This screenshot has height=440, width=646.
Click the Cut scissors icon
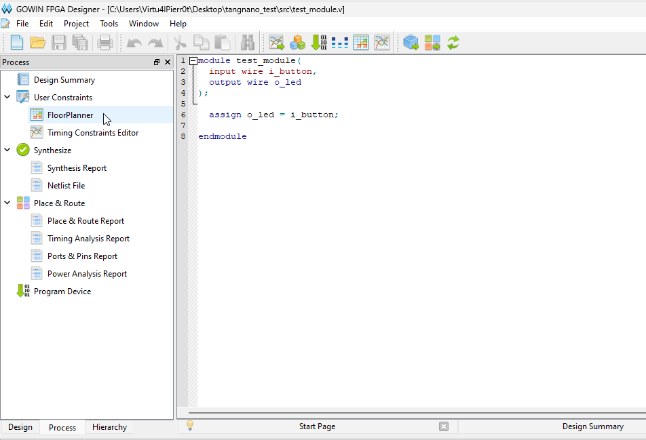tap(180, 43)
